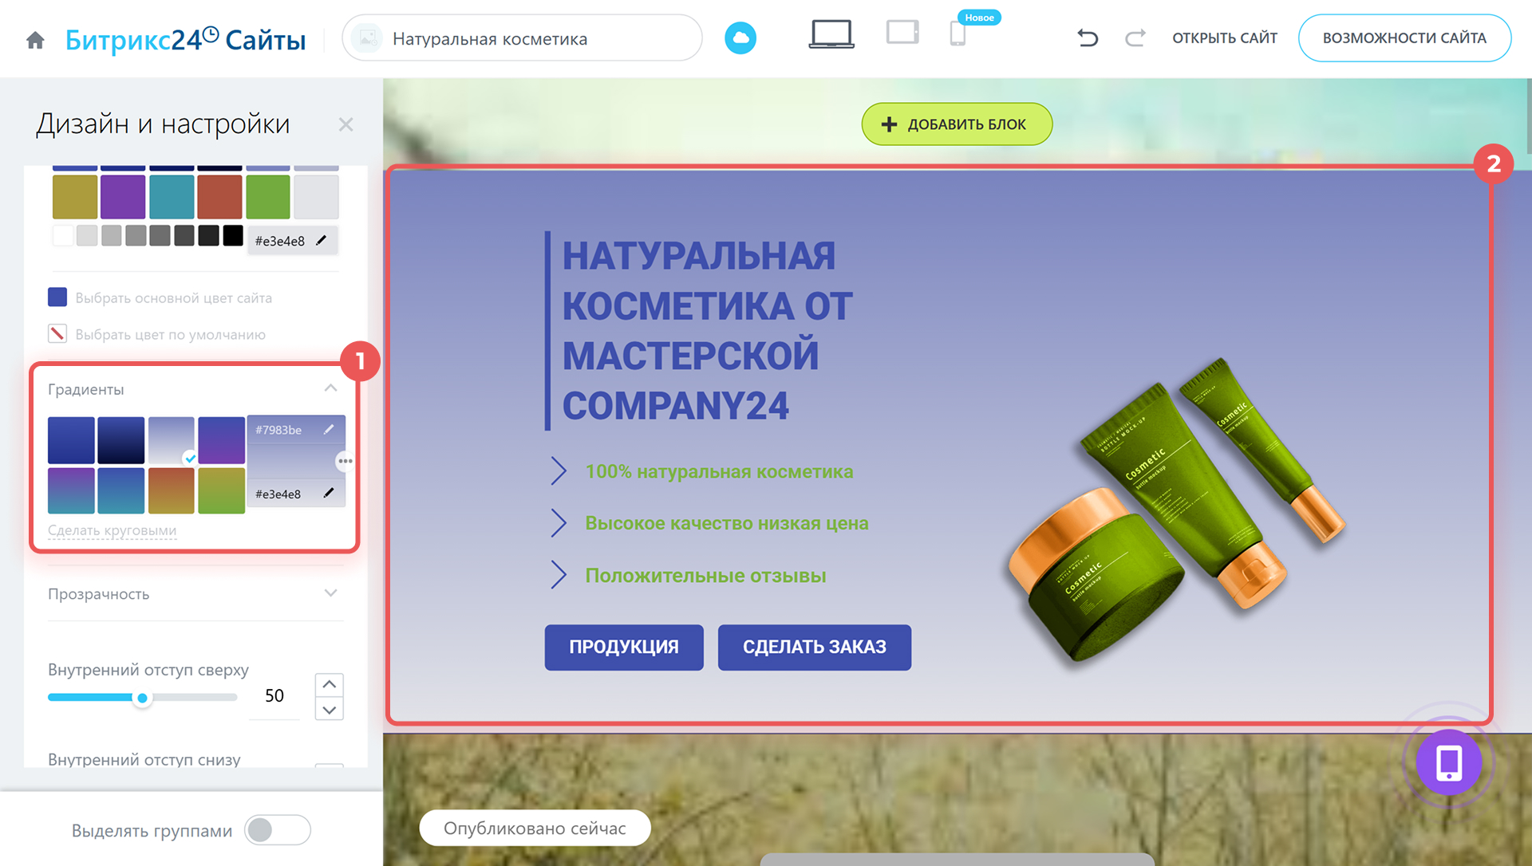Viewport: 1532px width, 866px height.
Task: Click the crossed default color icon
Action: pos(57,333)
